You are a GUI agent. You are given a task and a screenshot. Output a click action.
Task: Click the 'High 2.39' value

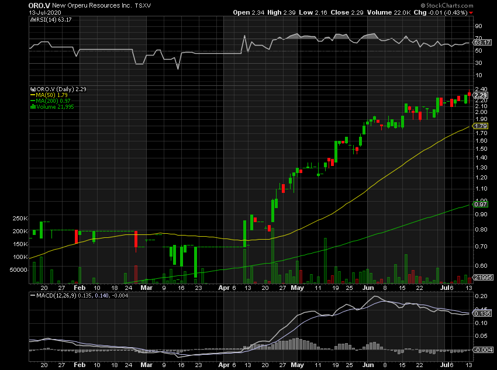(281, 13)
